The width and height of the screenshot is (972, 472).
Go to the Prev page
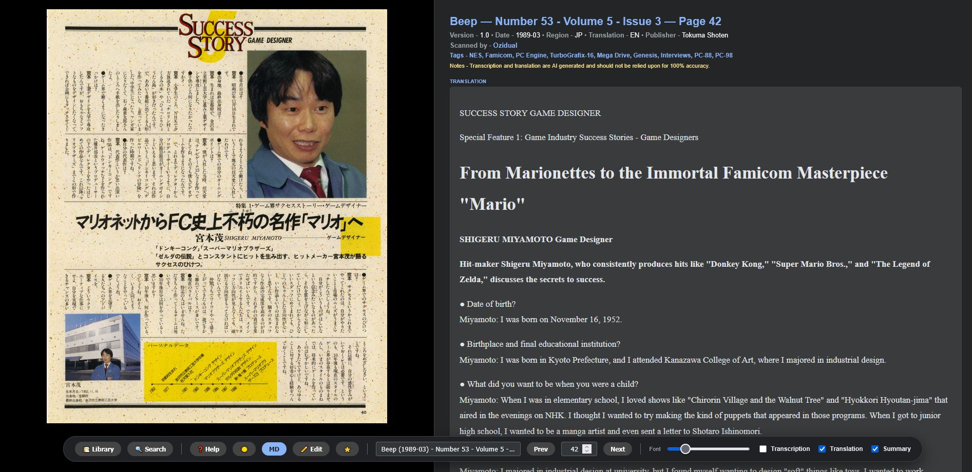point(540,449)
